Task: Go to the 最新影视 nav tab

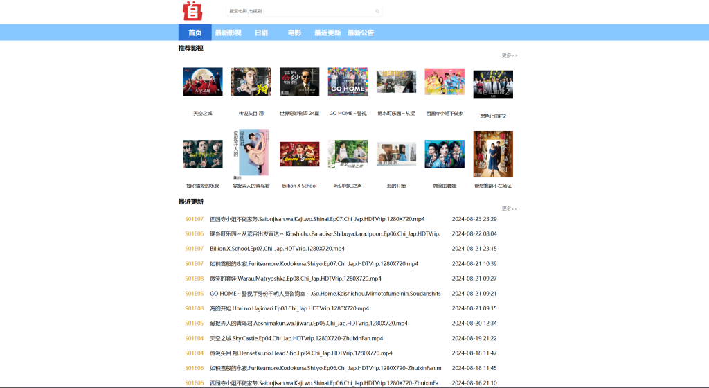Action: click(x=228, y=33)
